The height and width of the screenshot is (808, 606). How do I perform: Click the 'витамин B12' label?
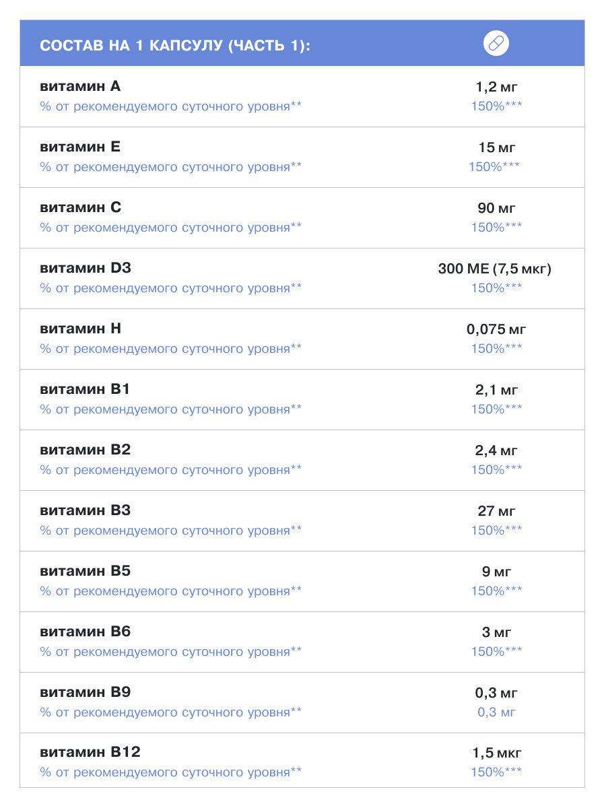click(x=90, y=752)
